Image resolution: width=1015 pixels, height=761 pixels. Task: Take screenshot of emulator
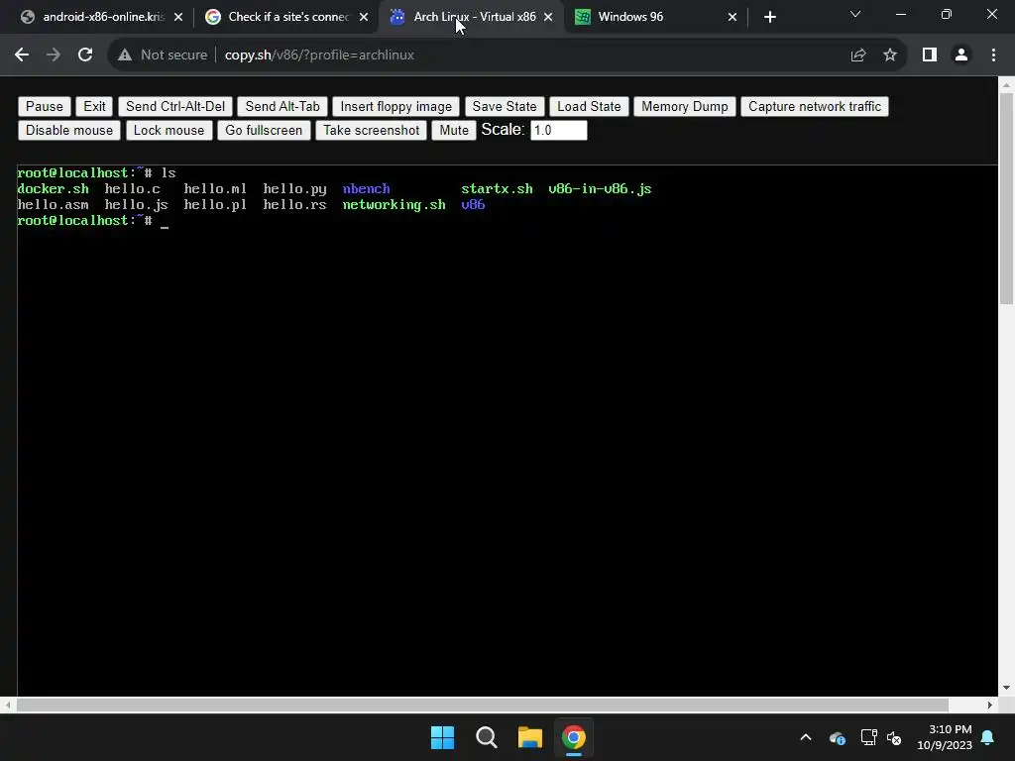[372, 130]
